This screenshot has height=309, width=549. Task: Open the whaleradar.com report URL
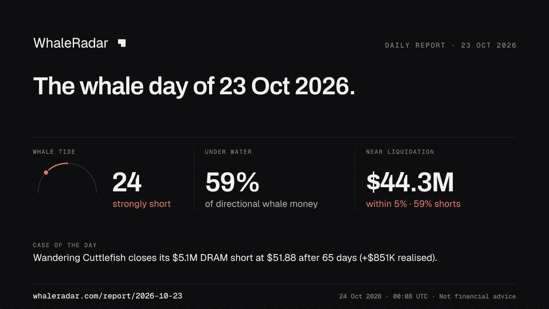point(108,296)
